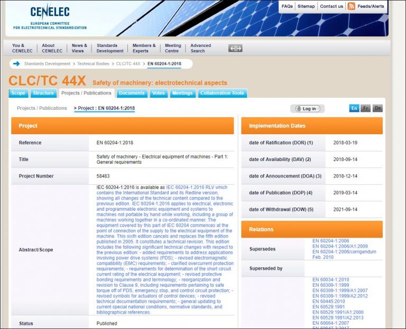Open the Collaboration Tools tab
Viewport: 406px width, 329px height.
pyautogui.click(x=222, y=93)
